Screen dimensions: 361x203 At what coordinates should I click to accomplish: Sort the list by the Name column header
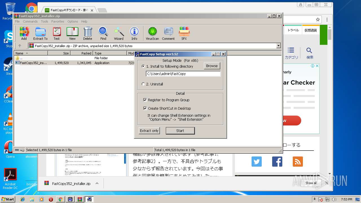[x=31, y=53]
